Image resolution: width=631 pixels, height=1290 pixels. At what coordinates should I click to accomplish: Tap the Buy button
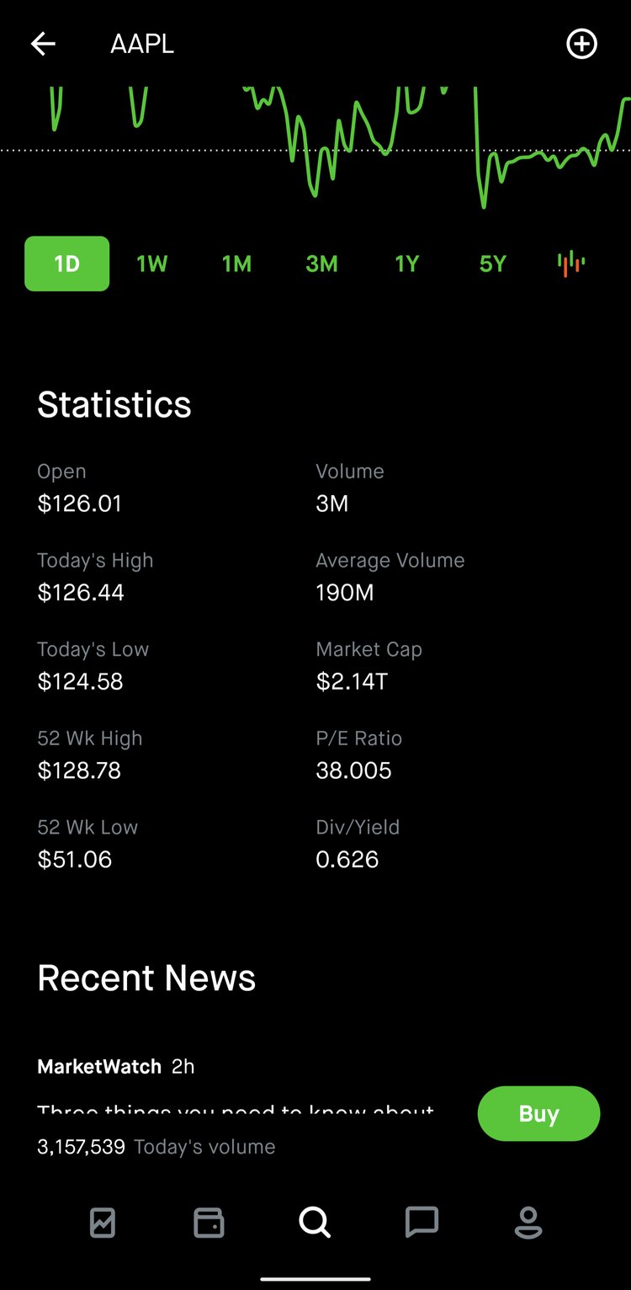pos(538,1113)
